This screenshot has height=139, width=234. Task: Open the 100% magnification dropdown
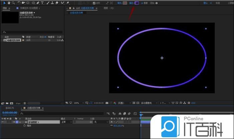click(77, 103)
